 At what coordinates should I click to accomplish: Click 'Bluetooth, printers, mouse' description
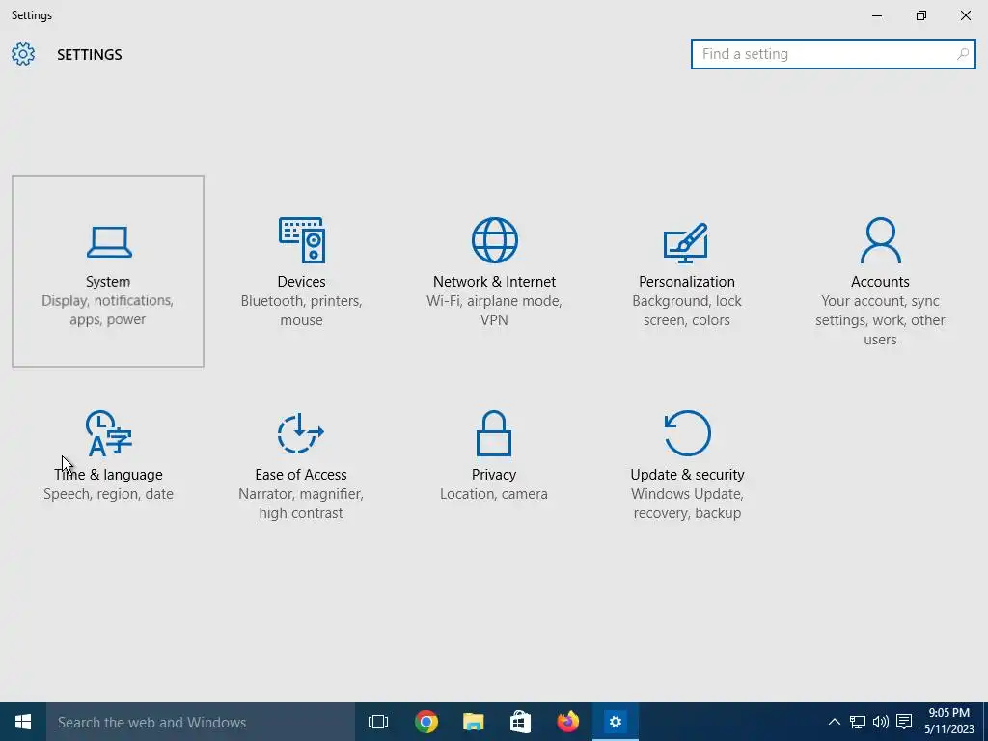(x=301, y=311)
